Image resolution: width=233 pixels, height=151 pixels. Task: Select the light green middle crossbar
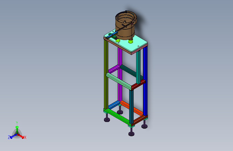119,81
